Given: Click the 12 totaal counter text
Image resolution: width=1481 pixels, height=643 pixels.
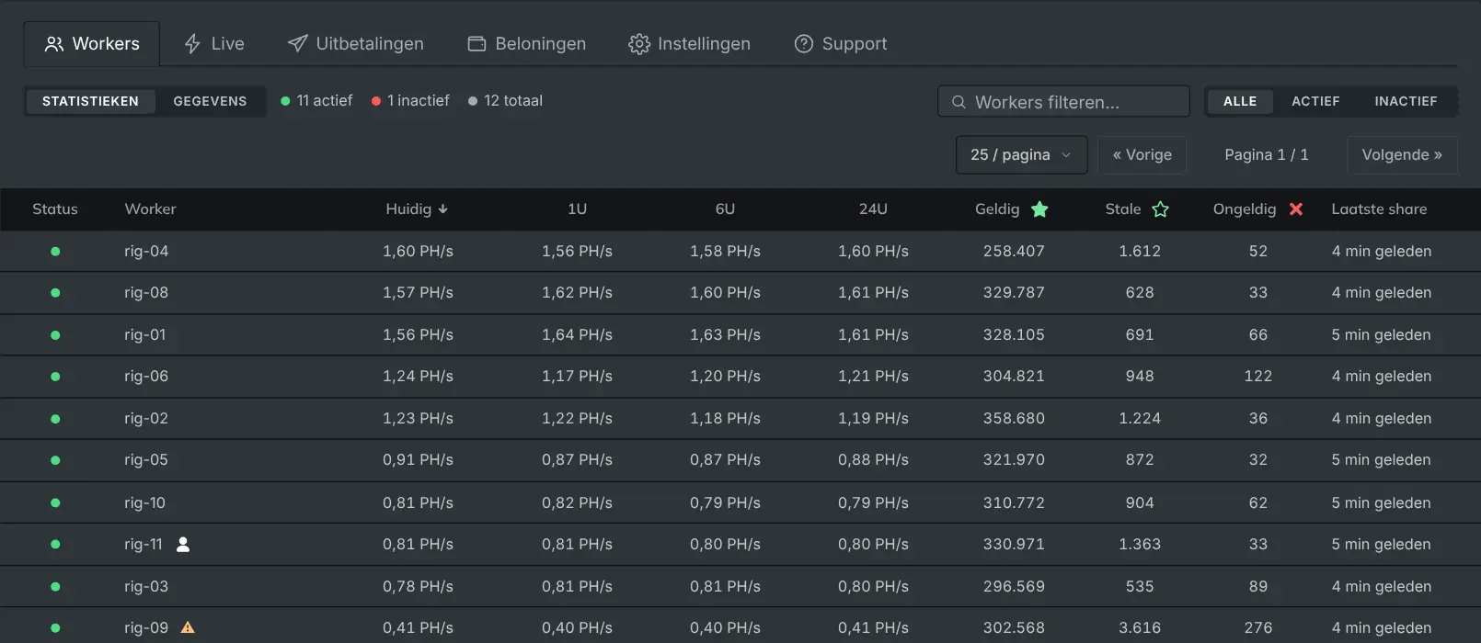Looking at the screenshot, I should (513, 101).
